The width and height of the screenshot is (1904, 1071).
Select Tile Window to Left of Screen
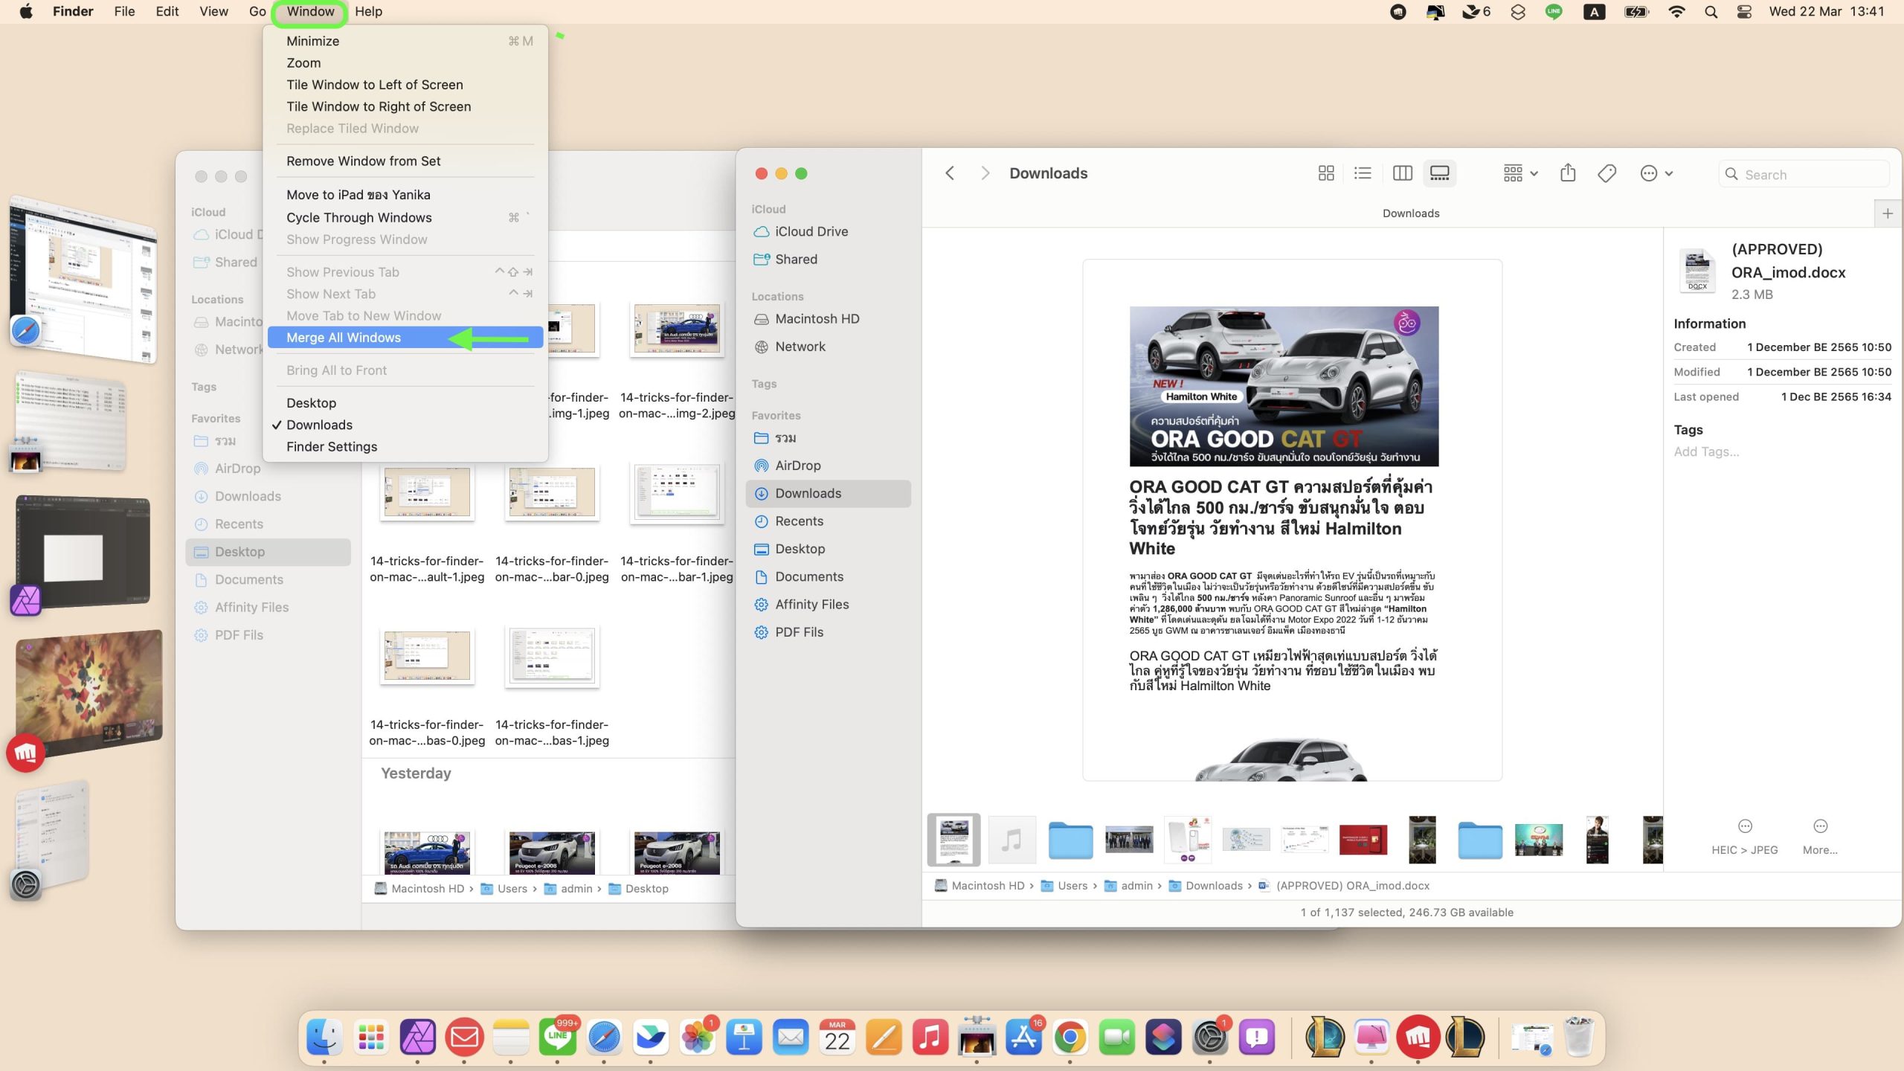pos(374,85)
